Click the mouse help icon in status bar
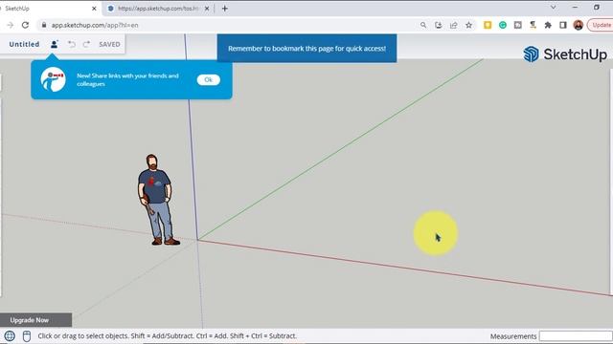The image size is (613, 344). point(27,335)
